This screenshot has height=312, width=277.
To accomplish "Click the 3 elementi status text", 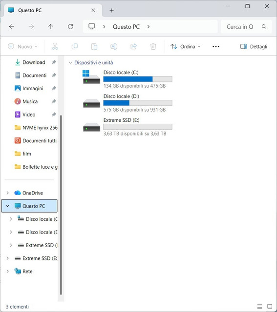I will click(18, 307).
